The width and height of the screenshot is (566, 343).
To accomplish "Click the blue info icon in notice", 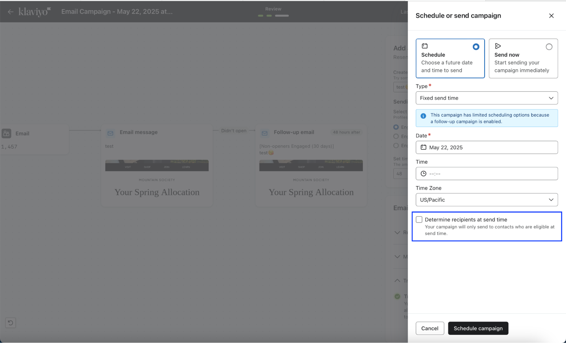I will click(x=423, y=116).
